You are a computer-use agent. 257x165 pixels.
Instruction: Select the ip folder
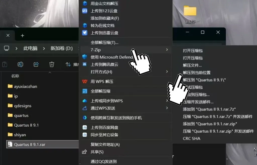pos(16,96)
